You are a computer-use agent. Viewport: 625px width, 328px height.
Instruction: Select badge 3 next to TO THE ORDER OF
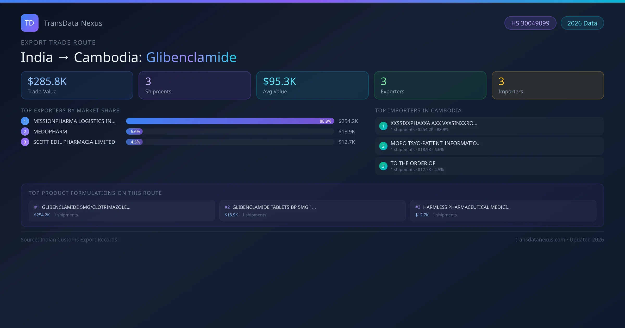click(383, 166)
